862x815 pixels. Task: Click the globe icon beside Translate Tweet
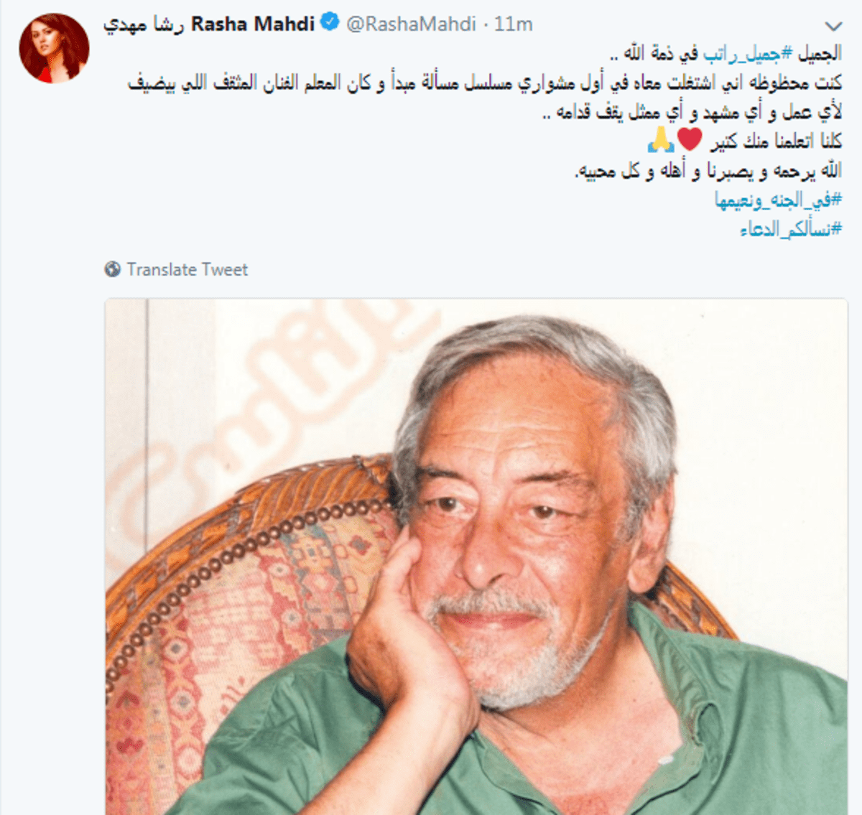[113, 269]
